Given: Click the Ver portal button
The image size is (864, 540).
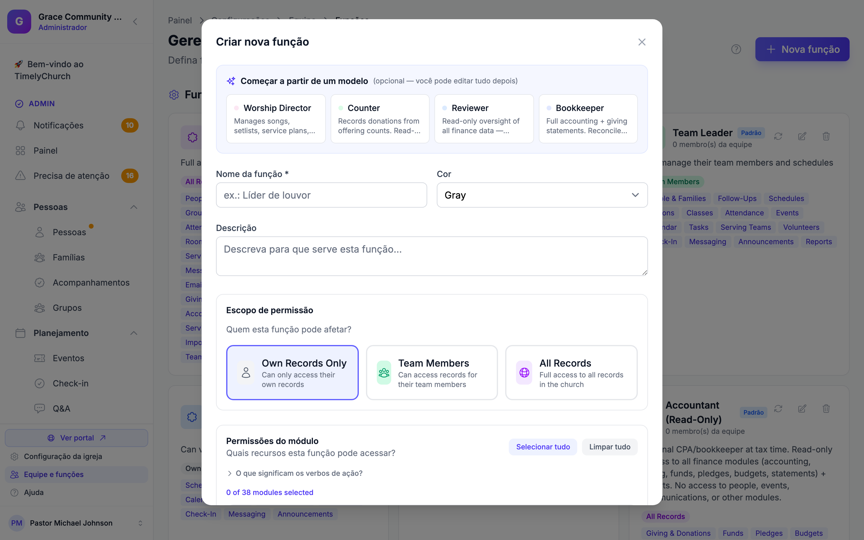Looking at the screenshot, I should tap(76, 438).
